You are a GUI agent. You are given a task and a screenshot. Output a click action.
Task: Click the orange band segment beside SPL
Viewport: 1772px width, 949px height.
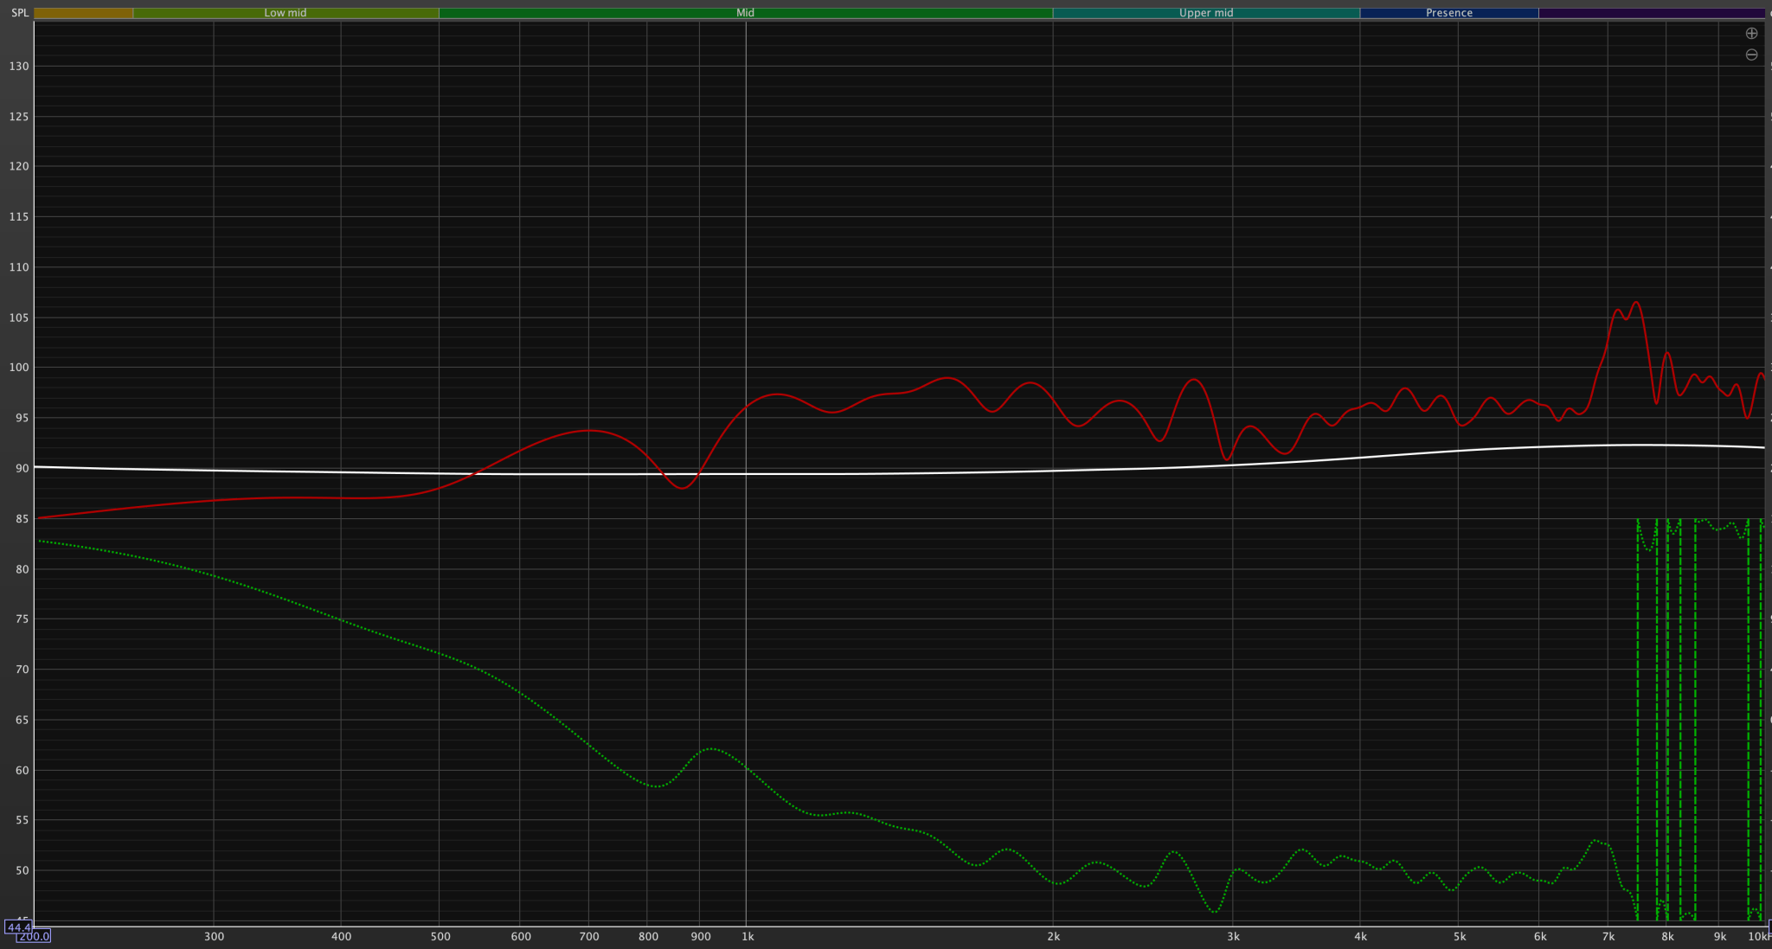(x=83, y=13)
